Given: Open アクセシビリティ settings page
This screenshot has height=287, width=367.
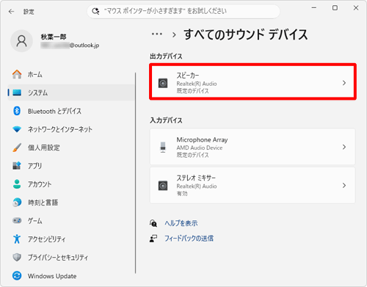Looking at the screenshot, I should pos(71,239).
